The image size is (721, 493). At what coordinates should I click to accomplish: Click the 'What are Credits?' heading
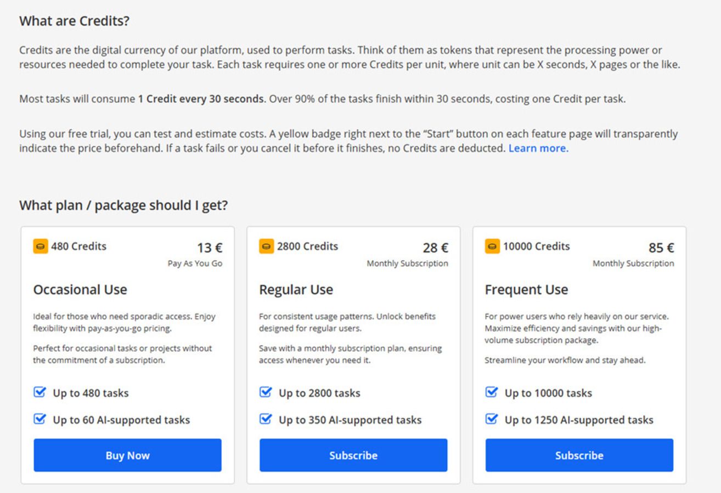coord(74,21)
